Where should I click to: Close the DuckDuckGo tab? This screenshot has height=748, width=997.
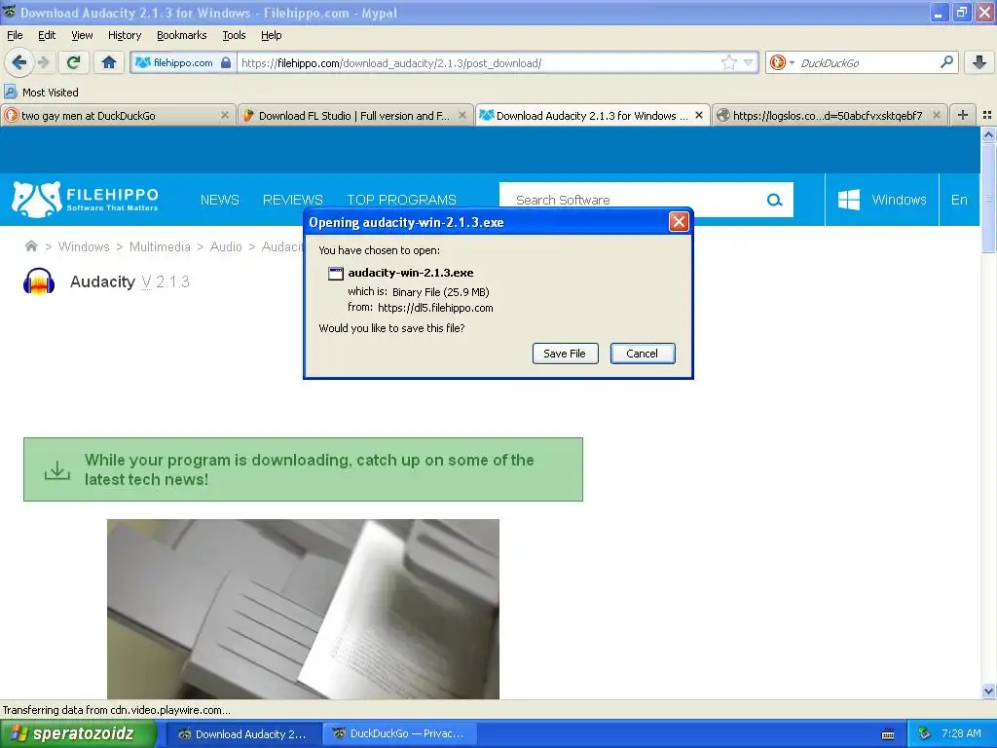tap(225, 115)
